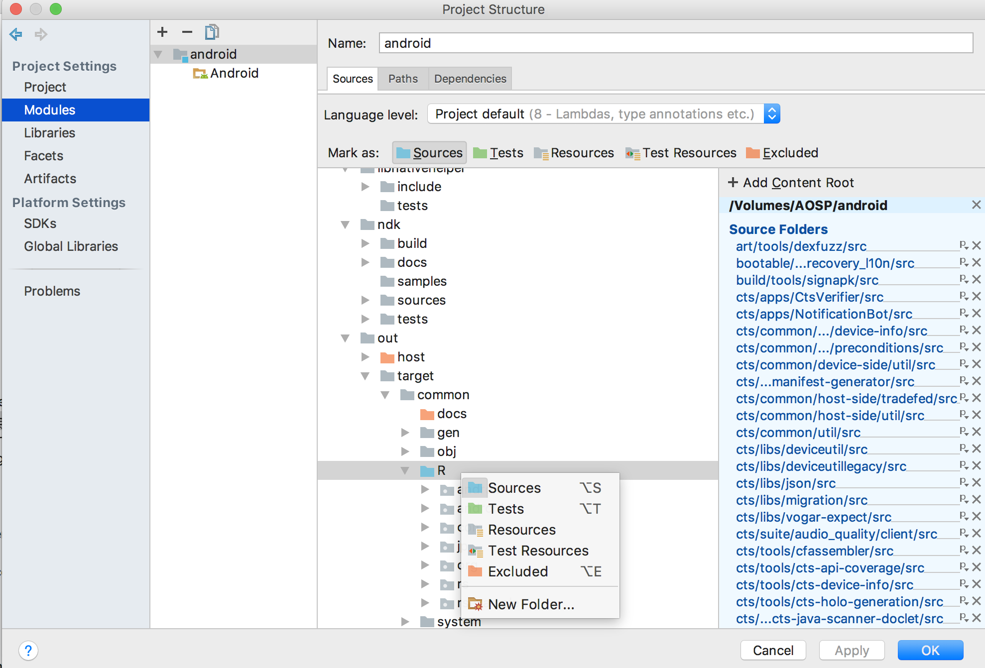Edit properties of art/tools/dexfuzz/src
Screen dimensions: 985x668
point(964,245)
